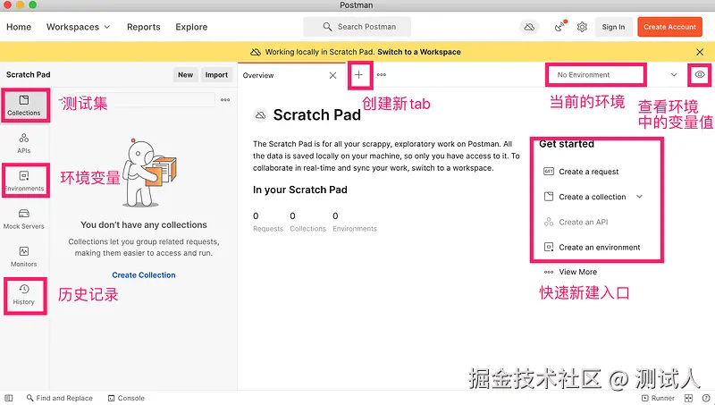
Task: Toggle two-pane layout icon in status bar
Action: tap(688, 398)
